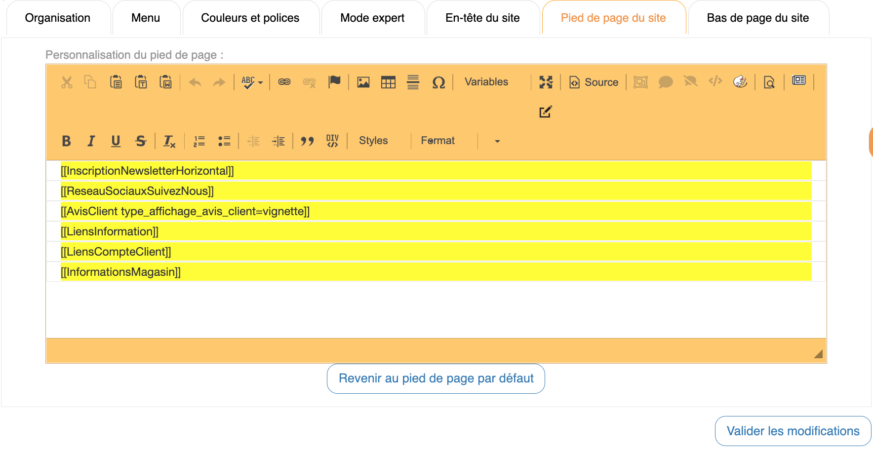Click Revenir au pied de page par défaut
Image resolution: width=873 pixels, height=450 pixels.
(436, 378)
